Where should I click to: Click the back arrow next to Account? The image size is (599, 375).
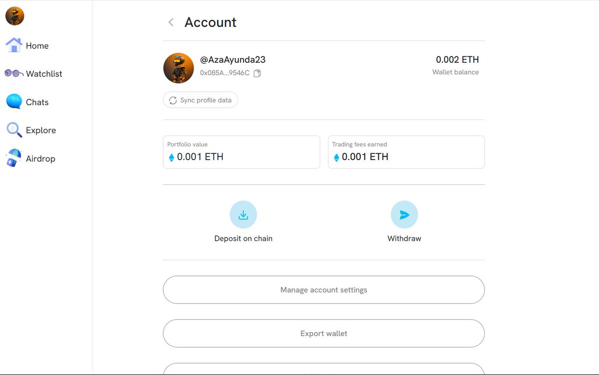171,22
